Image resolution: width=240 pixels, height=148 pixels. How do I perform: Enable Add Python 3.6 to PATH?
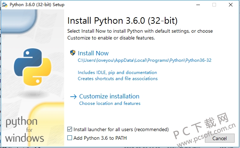[x=70, y=138]
